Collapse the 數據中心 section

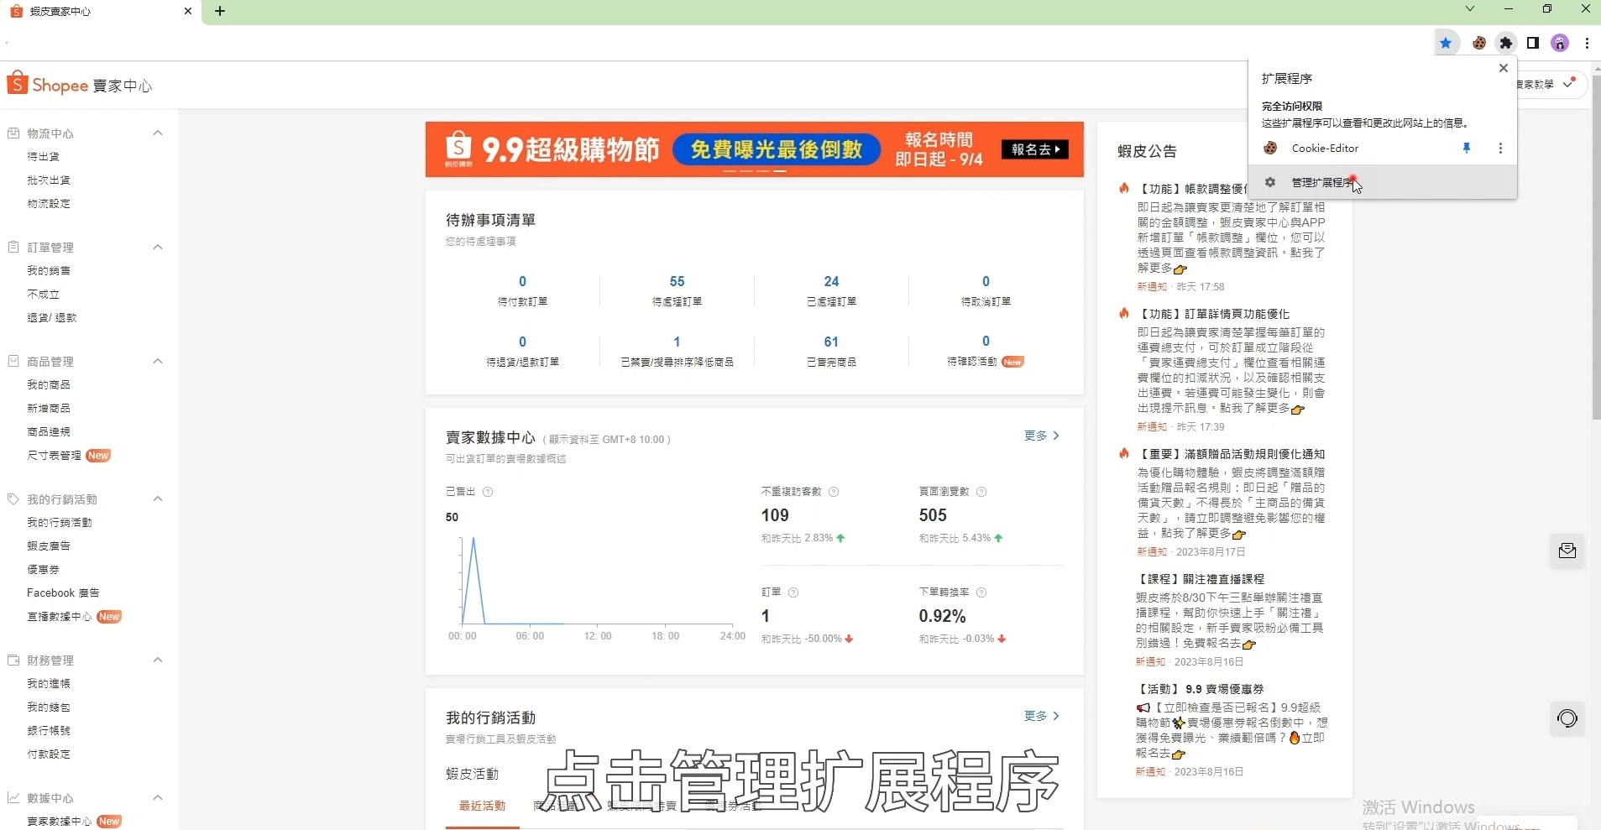click(157, 797)
